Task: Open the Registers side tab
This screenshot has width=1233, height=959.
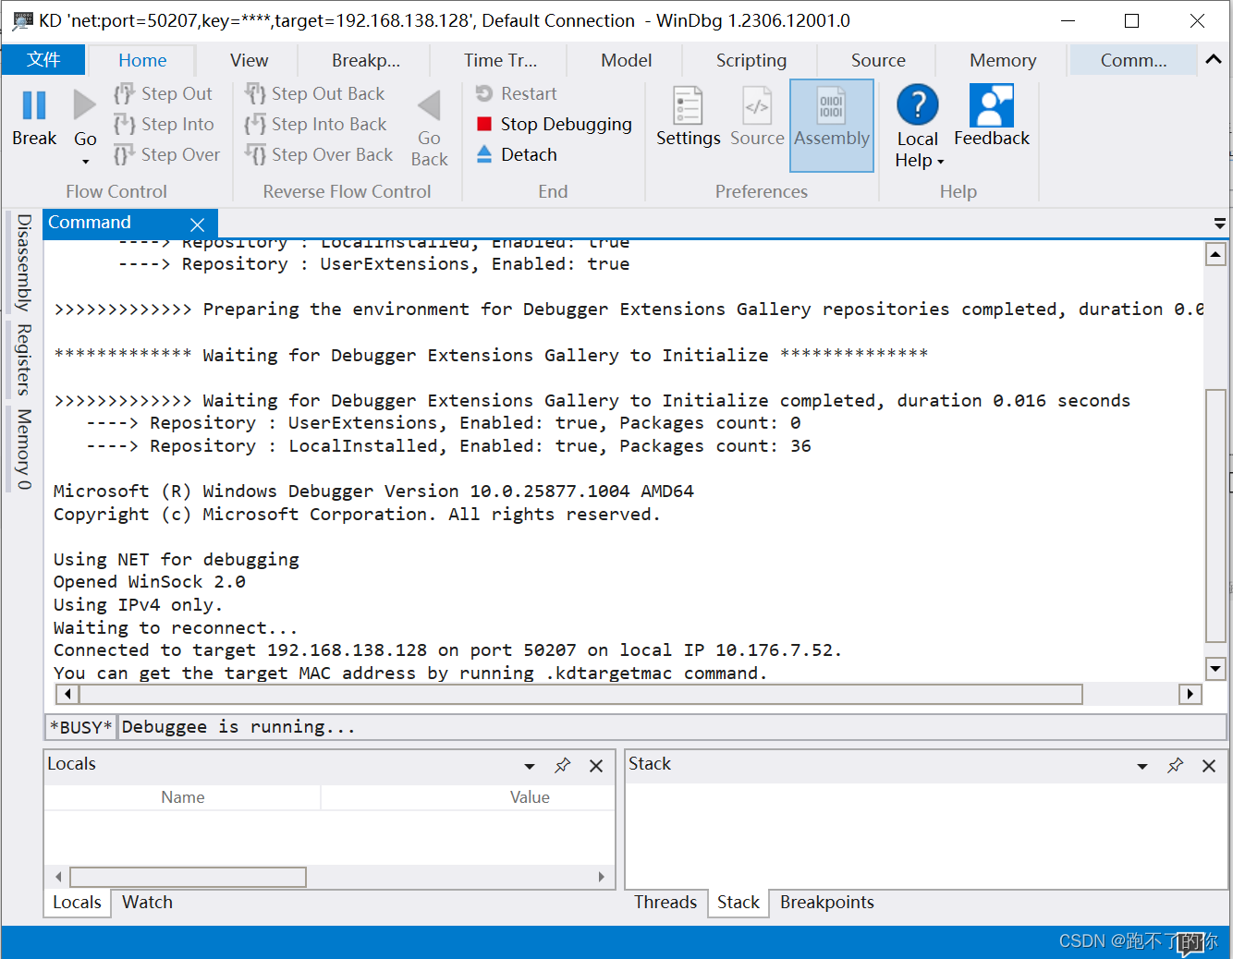Action: pos(23,359)
